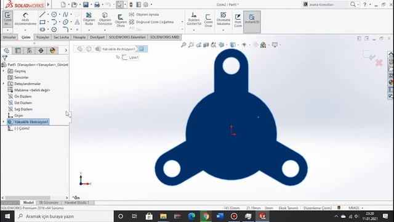This screenshot has width=394, height=222.
Task: Click Objeleri Buda trim tool
Action: point(89,18)
